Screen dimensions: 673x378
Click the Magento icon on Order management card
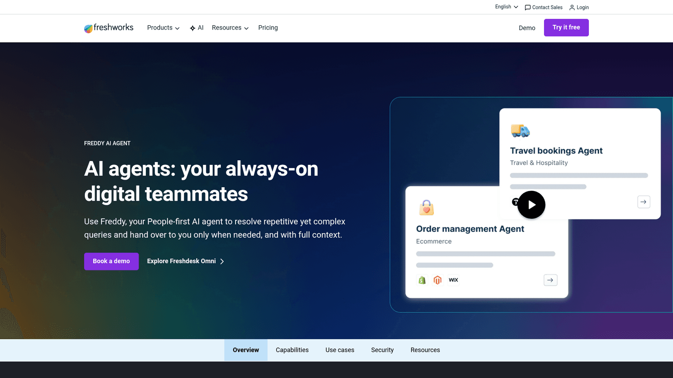(437, 280)
